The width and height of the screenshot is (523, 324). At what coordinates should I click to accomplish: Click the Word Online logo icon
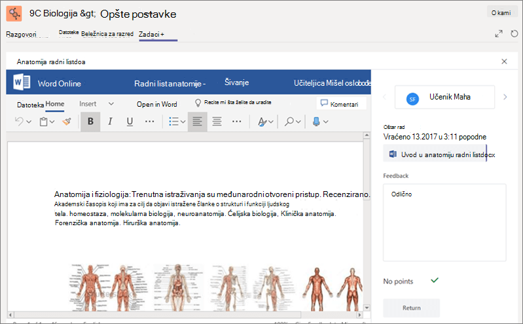tap(22, 82)
